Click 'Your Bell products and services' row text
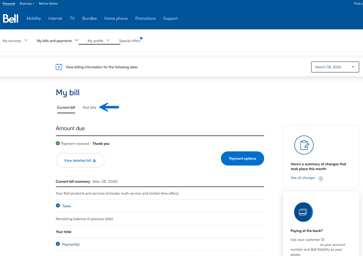The height and width of the screenshot is (256, 363). click(x=117, y=193)
